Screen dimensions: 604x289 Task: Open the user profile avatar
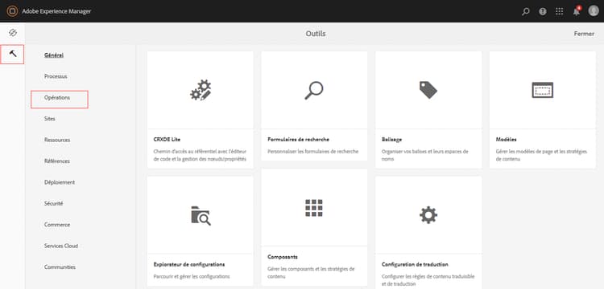(594, 10)
